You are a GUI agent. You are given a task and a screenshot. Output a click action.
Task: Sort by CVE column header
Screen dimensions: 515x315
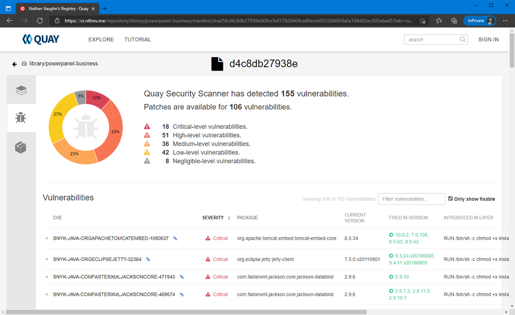[x=58, y=218]
